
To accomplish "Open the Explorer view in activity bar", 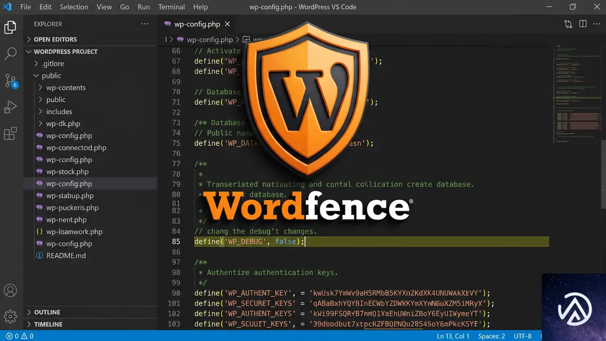I will pos(10,27).
